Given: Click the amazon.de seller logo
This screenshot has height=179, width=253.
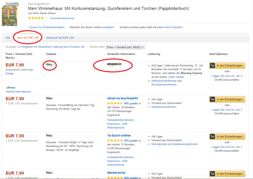Looking at the screenshot, I should tap(114, 64).
